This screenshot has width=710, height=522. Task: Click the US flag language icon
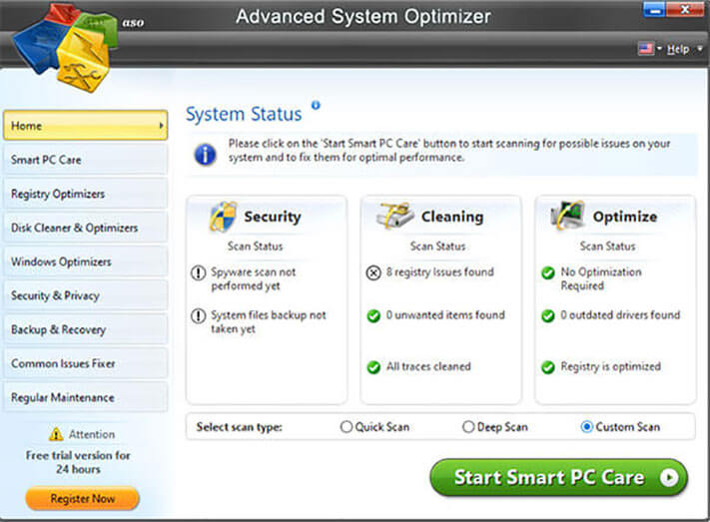646,49
